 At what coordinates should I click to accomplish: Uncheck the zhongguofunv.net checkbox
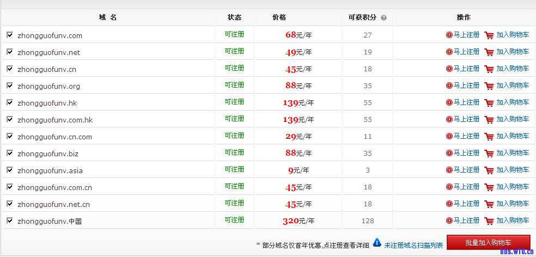point(10,52)
